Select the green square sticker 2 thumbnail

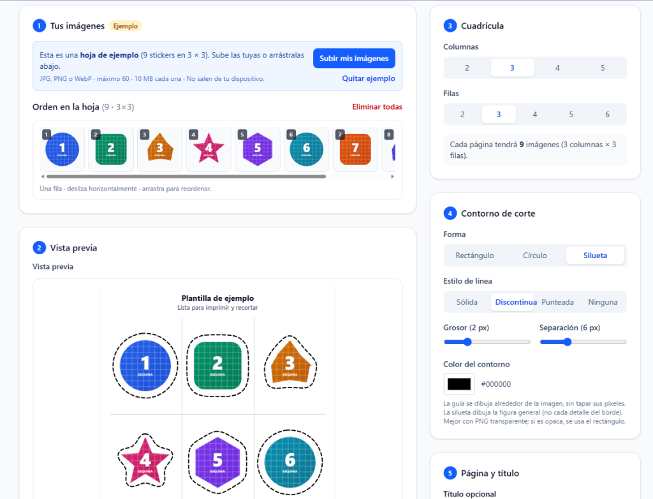click(111, 149)
